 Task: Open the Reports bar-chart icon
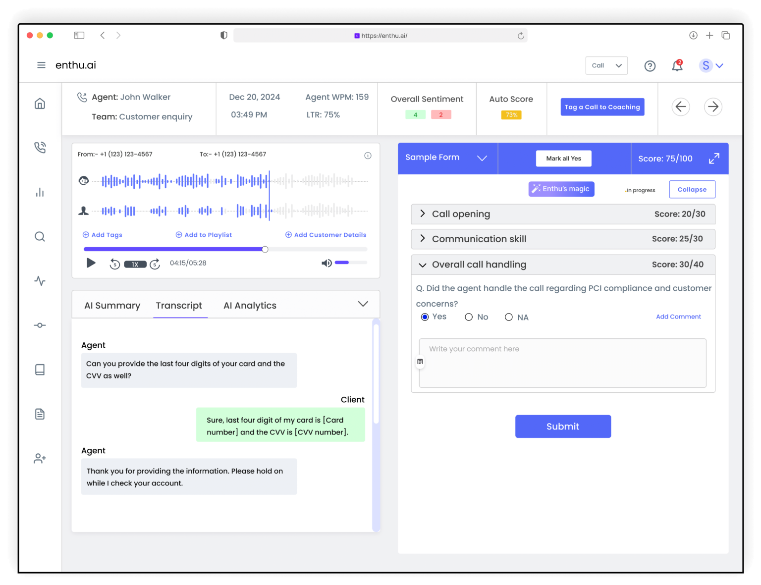[40, 192]
